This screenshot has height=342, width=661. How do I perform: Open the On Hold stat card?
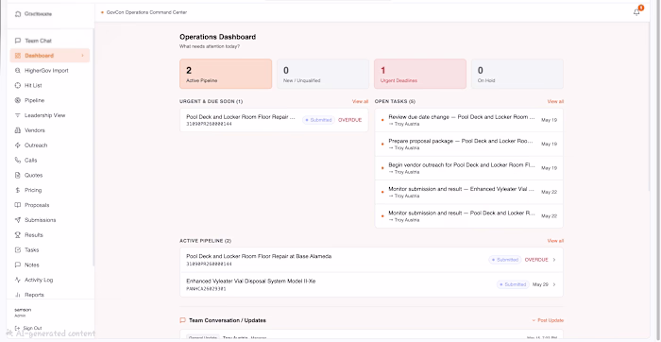[x=517, y=74]
